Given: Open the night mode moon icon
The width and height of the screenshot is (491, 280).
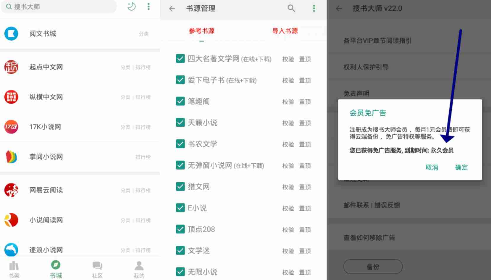Looking at the screenshot, I should tap(131, 7).
